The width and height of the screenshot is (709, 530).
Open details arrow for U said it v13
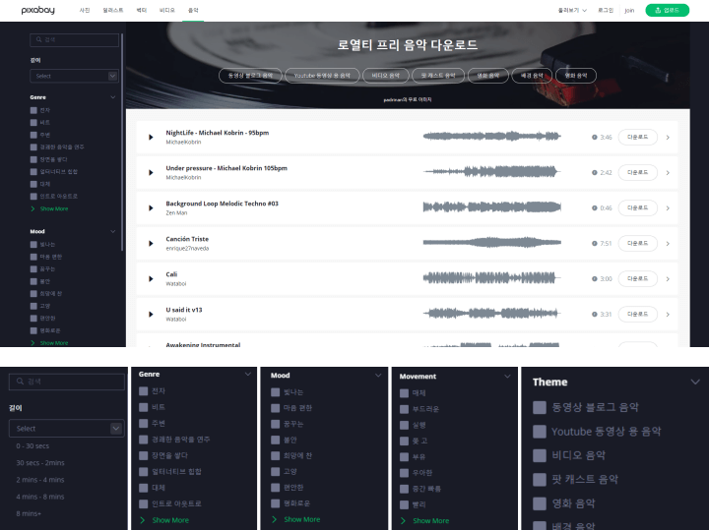point(668,315)
